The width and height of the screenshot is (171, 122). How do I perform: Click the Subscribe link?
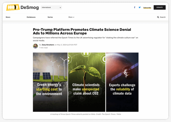(147, 8)
